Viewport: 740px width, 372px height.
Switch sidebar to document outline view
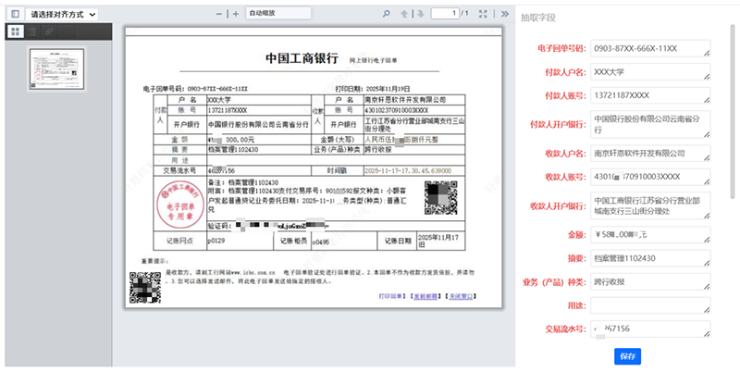(x=33, y=32)
